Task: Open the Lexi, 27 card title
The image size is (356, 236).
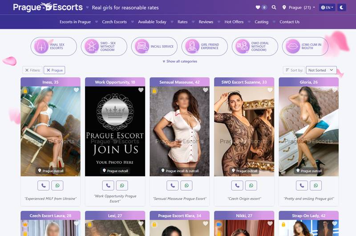Action: [x=115, y=216]
